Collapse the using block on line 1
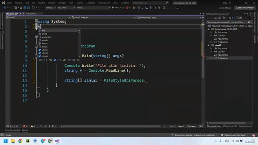 tap(36, 21)
